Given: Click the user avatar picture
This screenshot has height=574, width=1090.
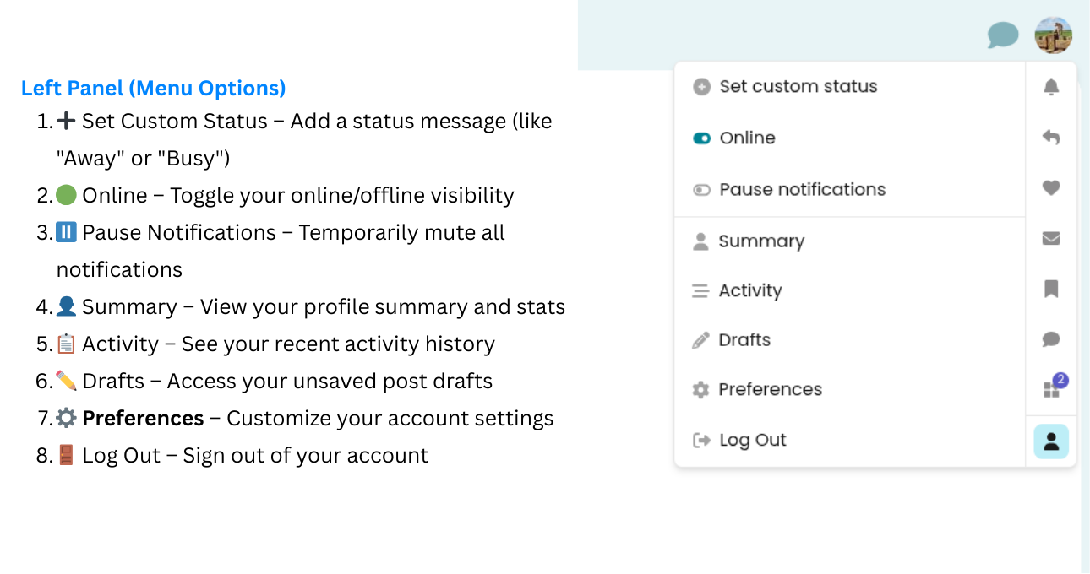Looking at the screenshot, I should point(1053,35).
